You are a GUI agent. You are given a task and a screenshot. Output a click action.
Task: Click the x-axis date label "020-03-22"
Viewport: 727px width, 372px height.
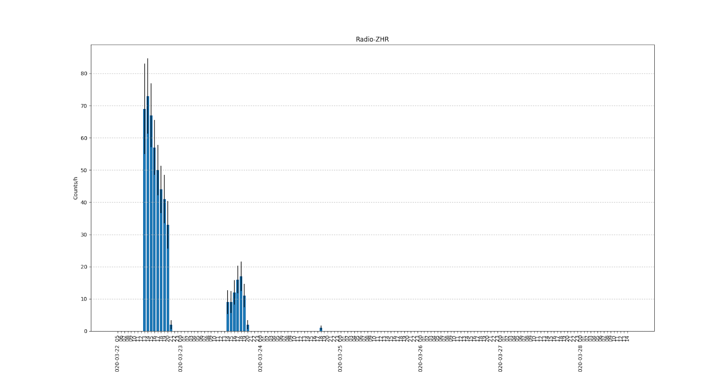coord(117,358)
